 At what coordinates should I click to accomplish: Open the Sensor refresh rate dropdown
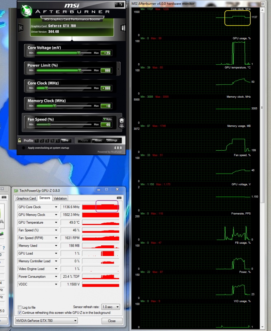tap(111, 307)
